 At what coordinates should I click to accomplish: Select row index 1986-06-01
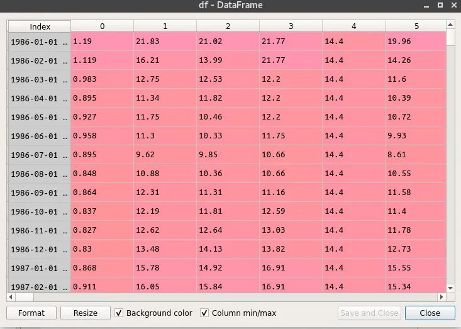(x=40, y=136)
